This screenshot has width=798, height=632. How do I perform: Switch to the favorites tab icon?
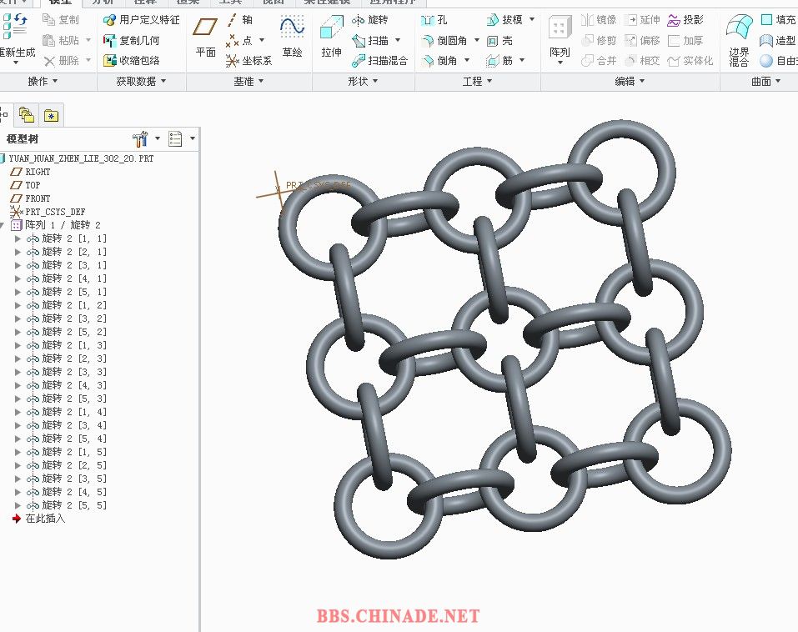pos(51,116)
